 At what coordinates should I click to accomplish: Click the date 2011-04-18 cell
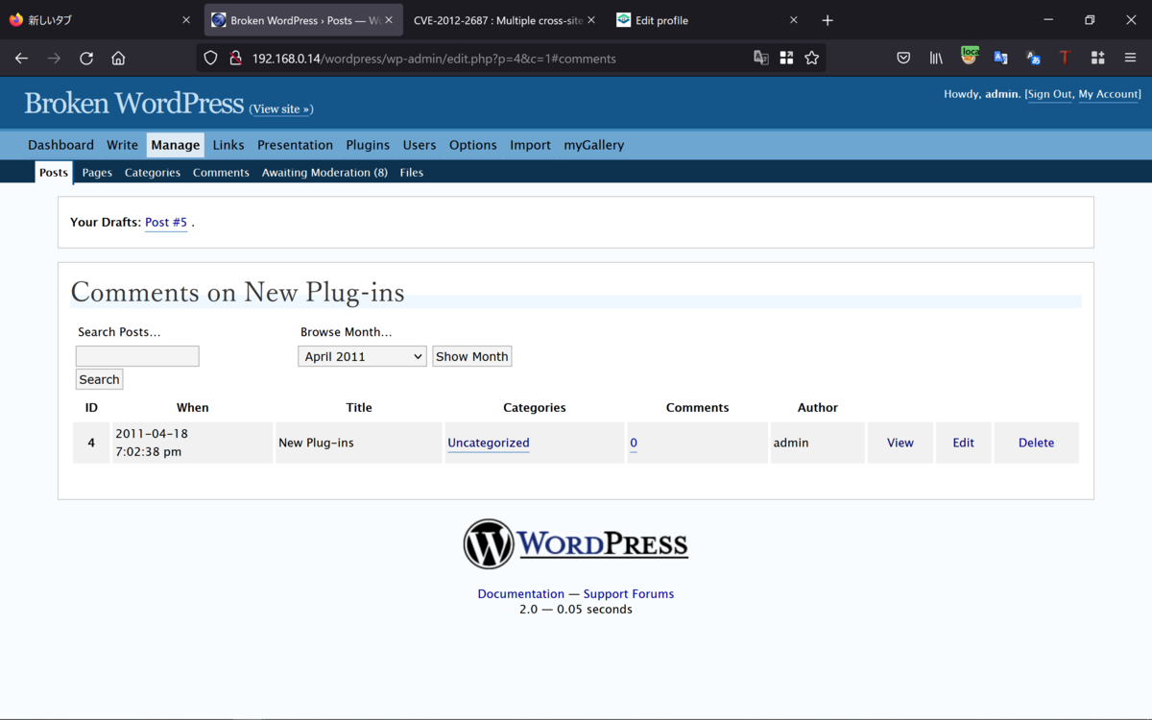point(193,443)
